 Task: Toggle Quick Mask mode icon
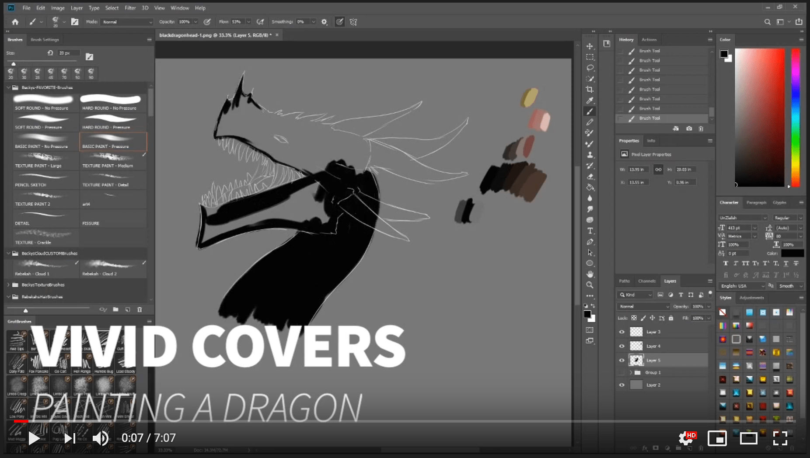click(590, 330)
